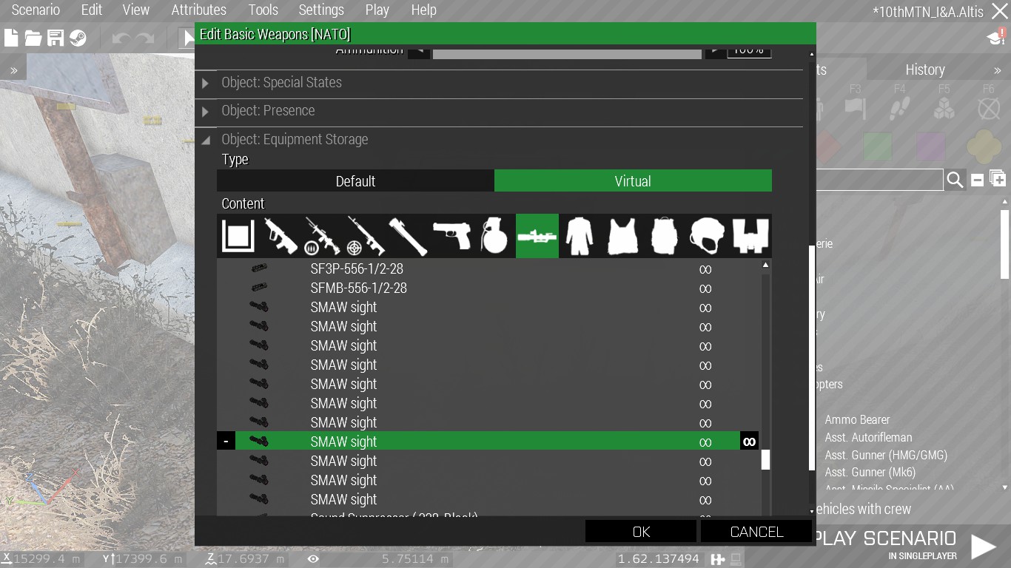Select the helmet category icon
This screenshot has width=1011, height=568.
click(x=708, y=236)
